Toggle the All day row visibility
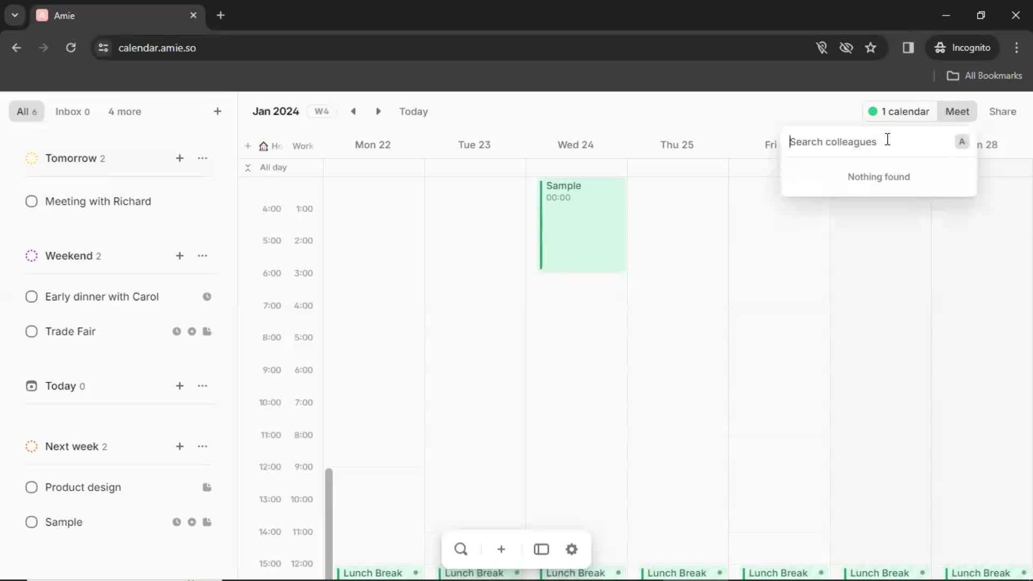Viewport: 1033px width, 581px height. [x=247, y=167]
